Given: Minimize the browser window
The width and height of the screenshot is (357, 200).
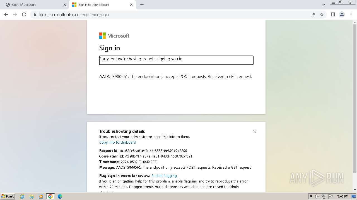Looking at the screenshot, I should pyautogui.click(x=333, y=2).
